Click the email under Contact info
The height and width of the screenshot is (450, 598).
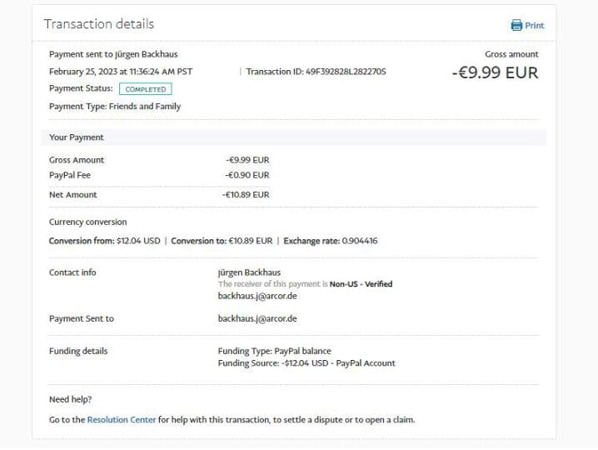(257, 296)
